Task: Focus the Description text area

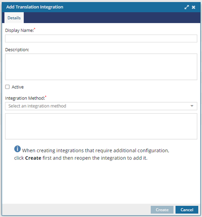Action: click(101, 67)
